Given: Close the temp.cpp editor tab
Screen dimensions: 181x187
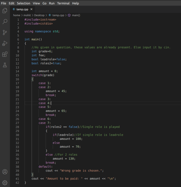Looking at the screenshot, I should 31,9.
